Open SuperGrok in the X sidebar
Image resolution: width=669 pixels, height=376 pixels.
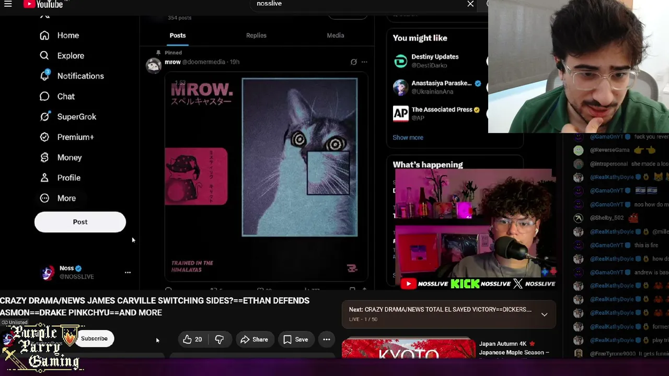coord(68,117)
